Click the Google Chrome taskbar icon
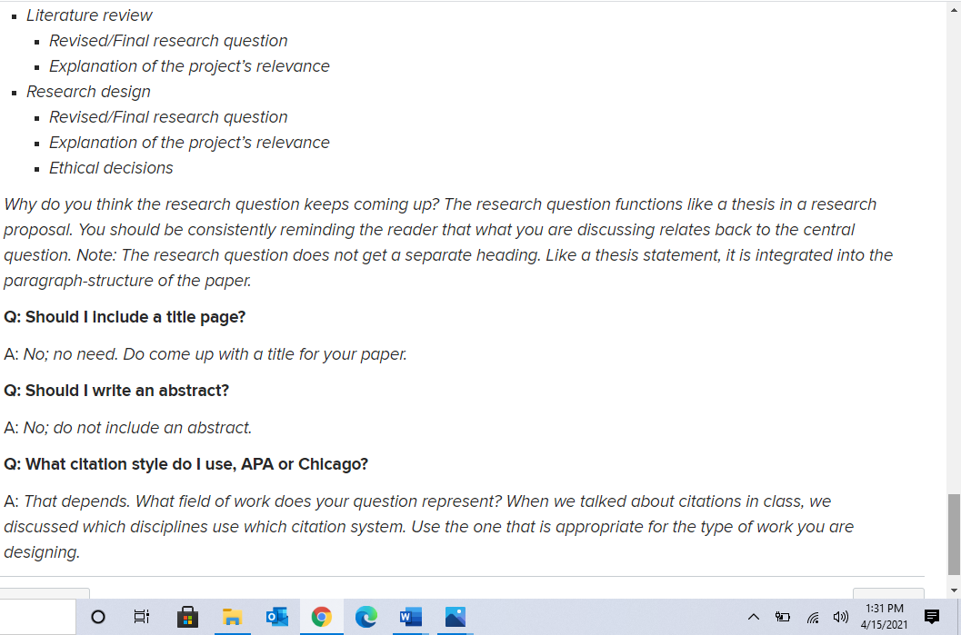Screen dimensions: 961x635 tap(321, 618)
